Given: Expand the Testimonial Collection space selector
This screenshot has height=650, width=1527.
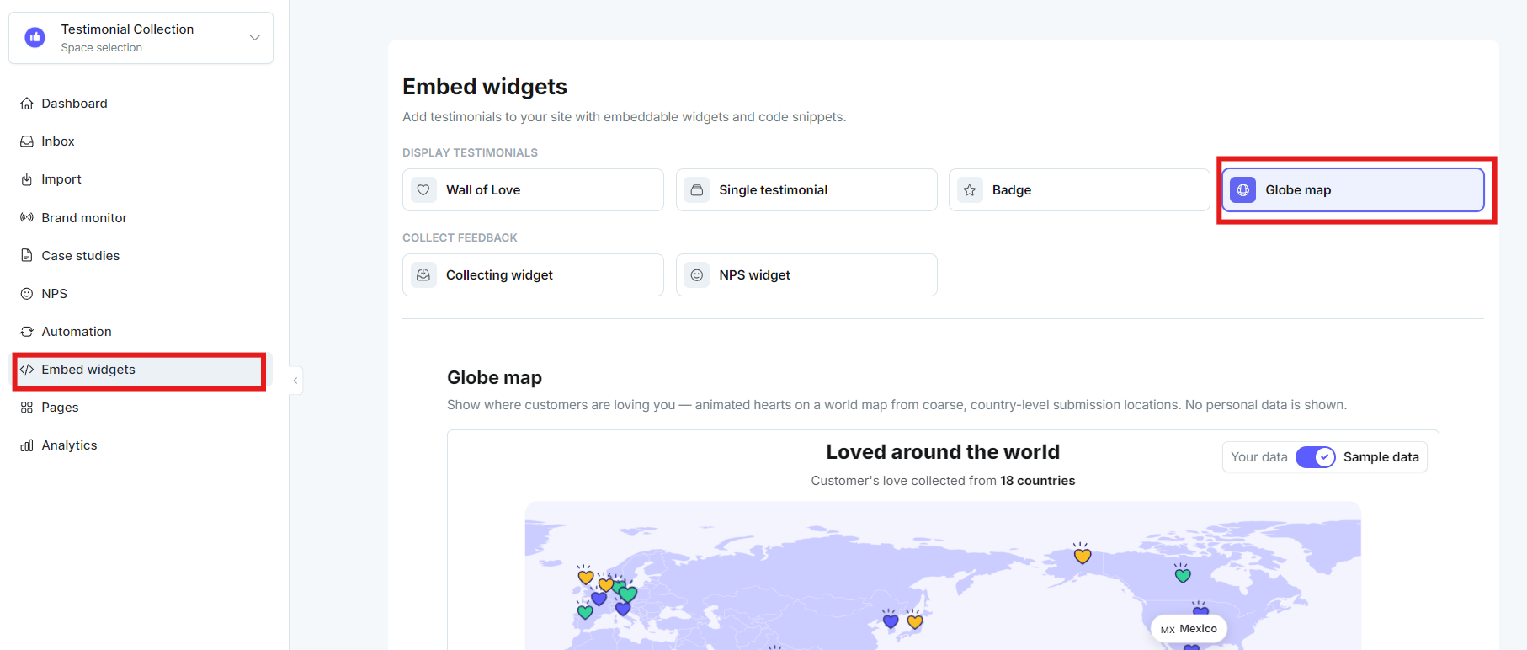Looking at the screenshot, I should point(141,38).
